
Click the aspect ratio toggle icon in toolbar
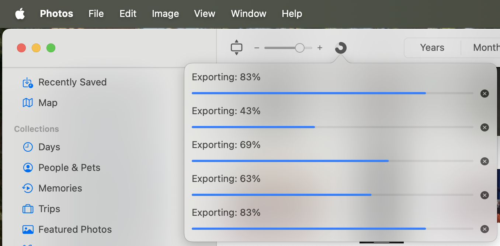pyautogui.click(x=236, y=48)
